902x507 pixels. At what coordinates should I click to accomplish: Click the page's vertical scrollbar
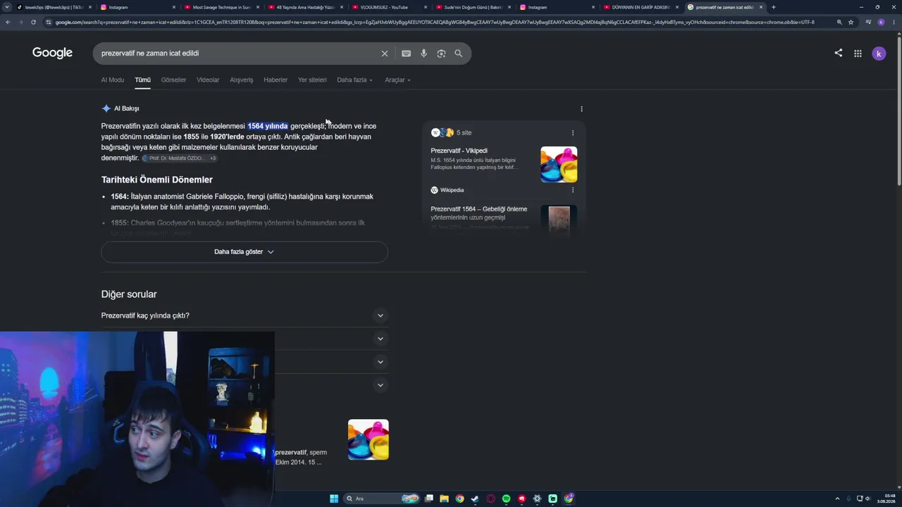pos(898,113)
